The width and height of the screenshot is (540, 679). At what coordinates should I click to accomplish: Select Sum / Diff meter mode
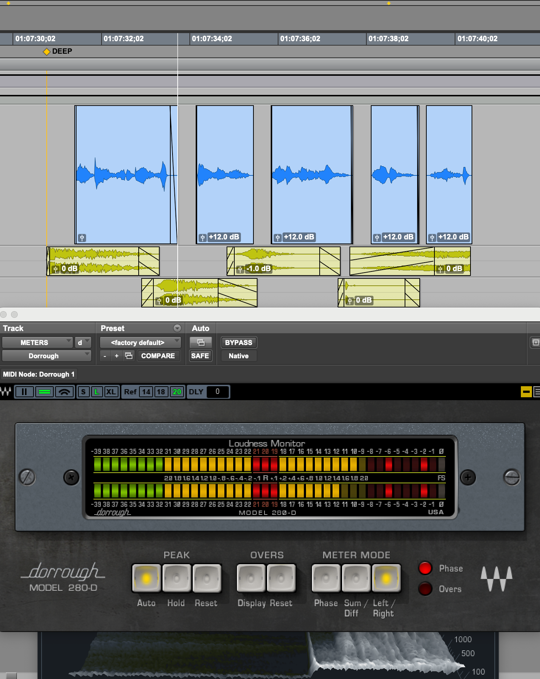click(356, 578)
